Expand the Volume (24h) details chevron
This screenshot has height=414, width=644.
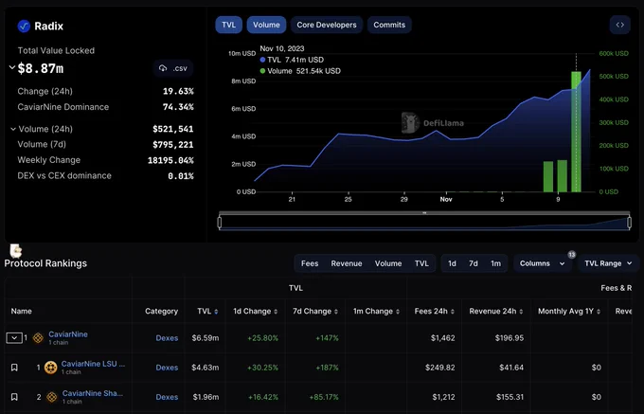tap(13, 129)
